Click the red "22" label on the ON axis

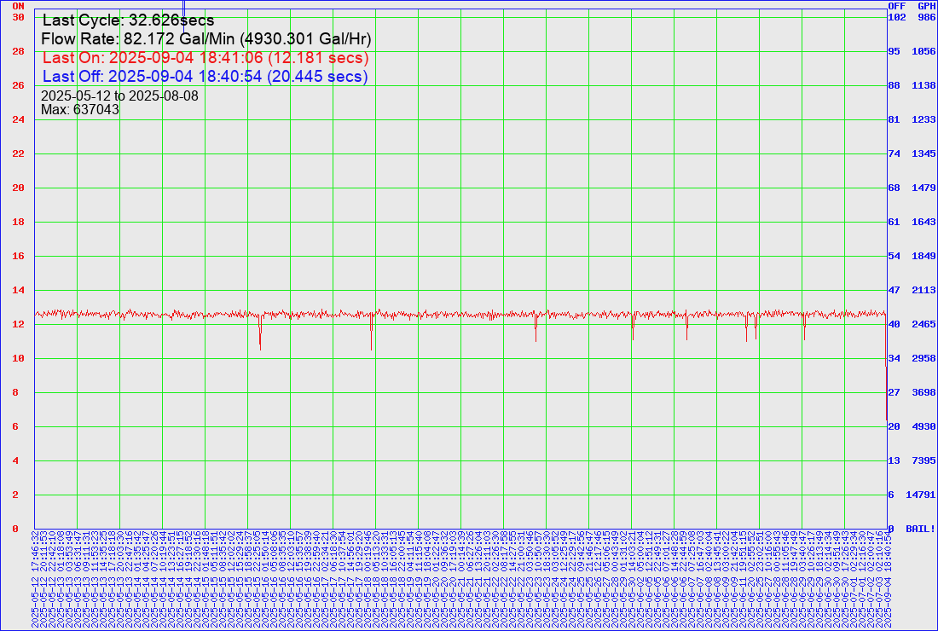19,153
